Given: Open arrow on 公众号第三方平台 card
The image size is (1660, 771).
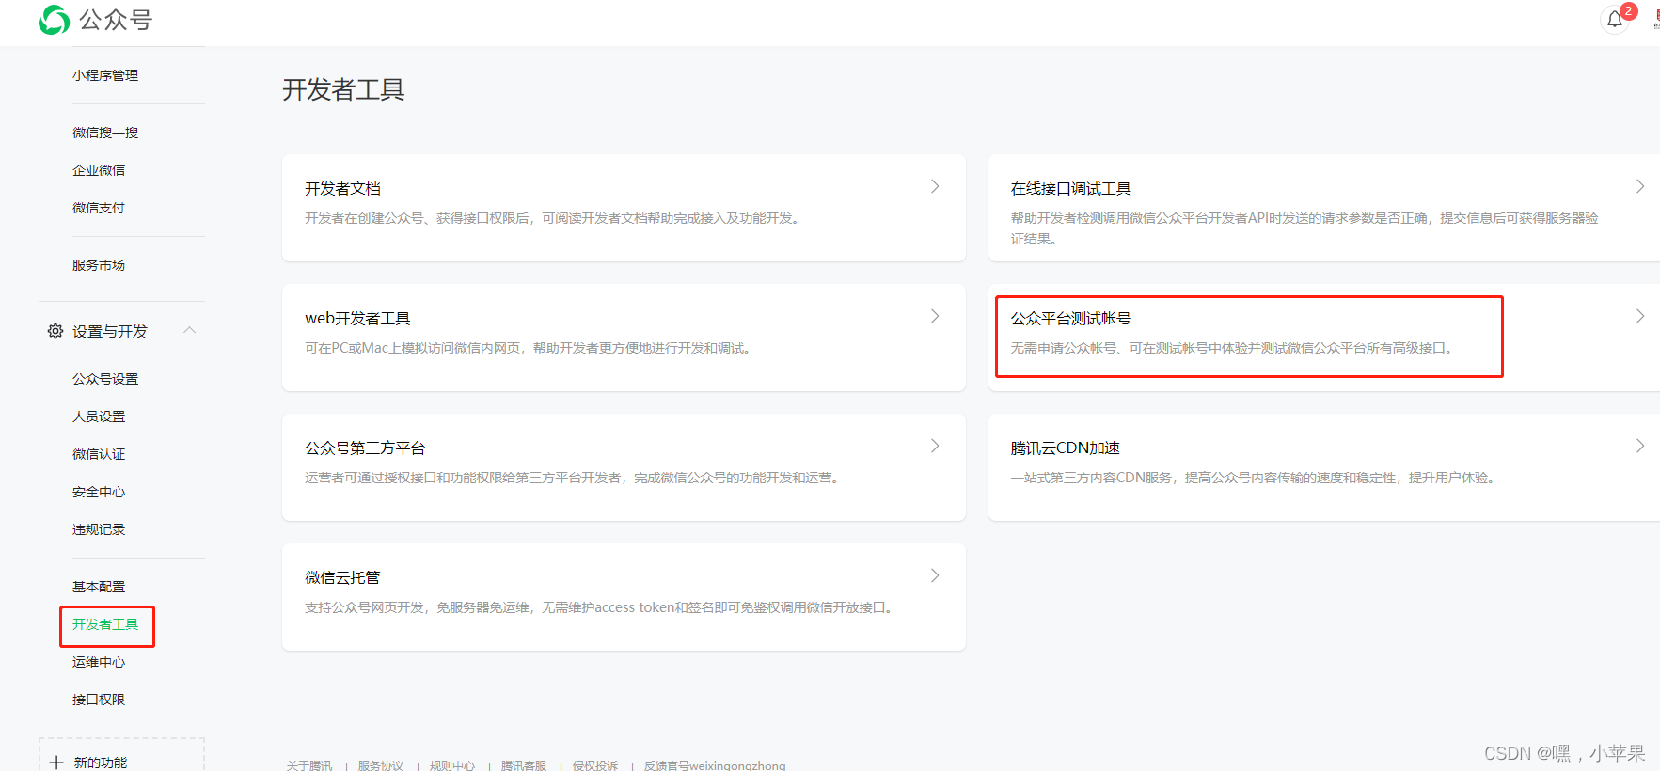Looking at the screenshot, I should coord(935,446).
